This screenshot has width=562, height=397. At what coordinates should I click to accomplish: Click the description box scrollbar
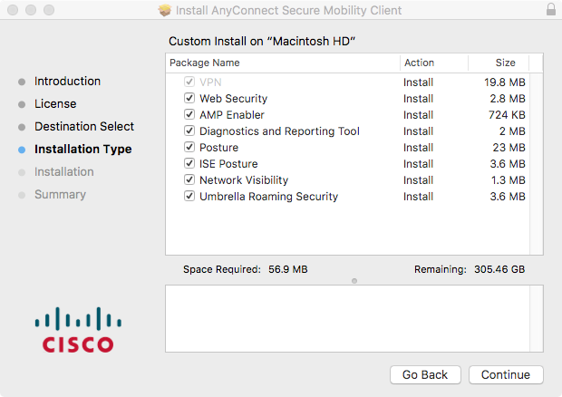(x=537, y=318)
